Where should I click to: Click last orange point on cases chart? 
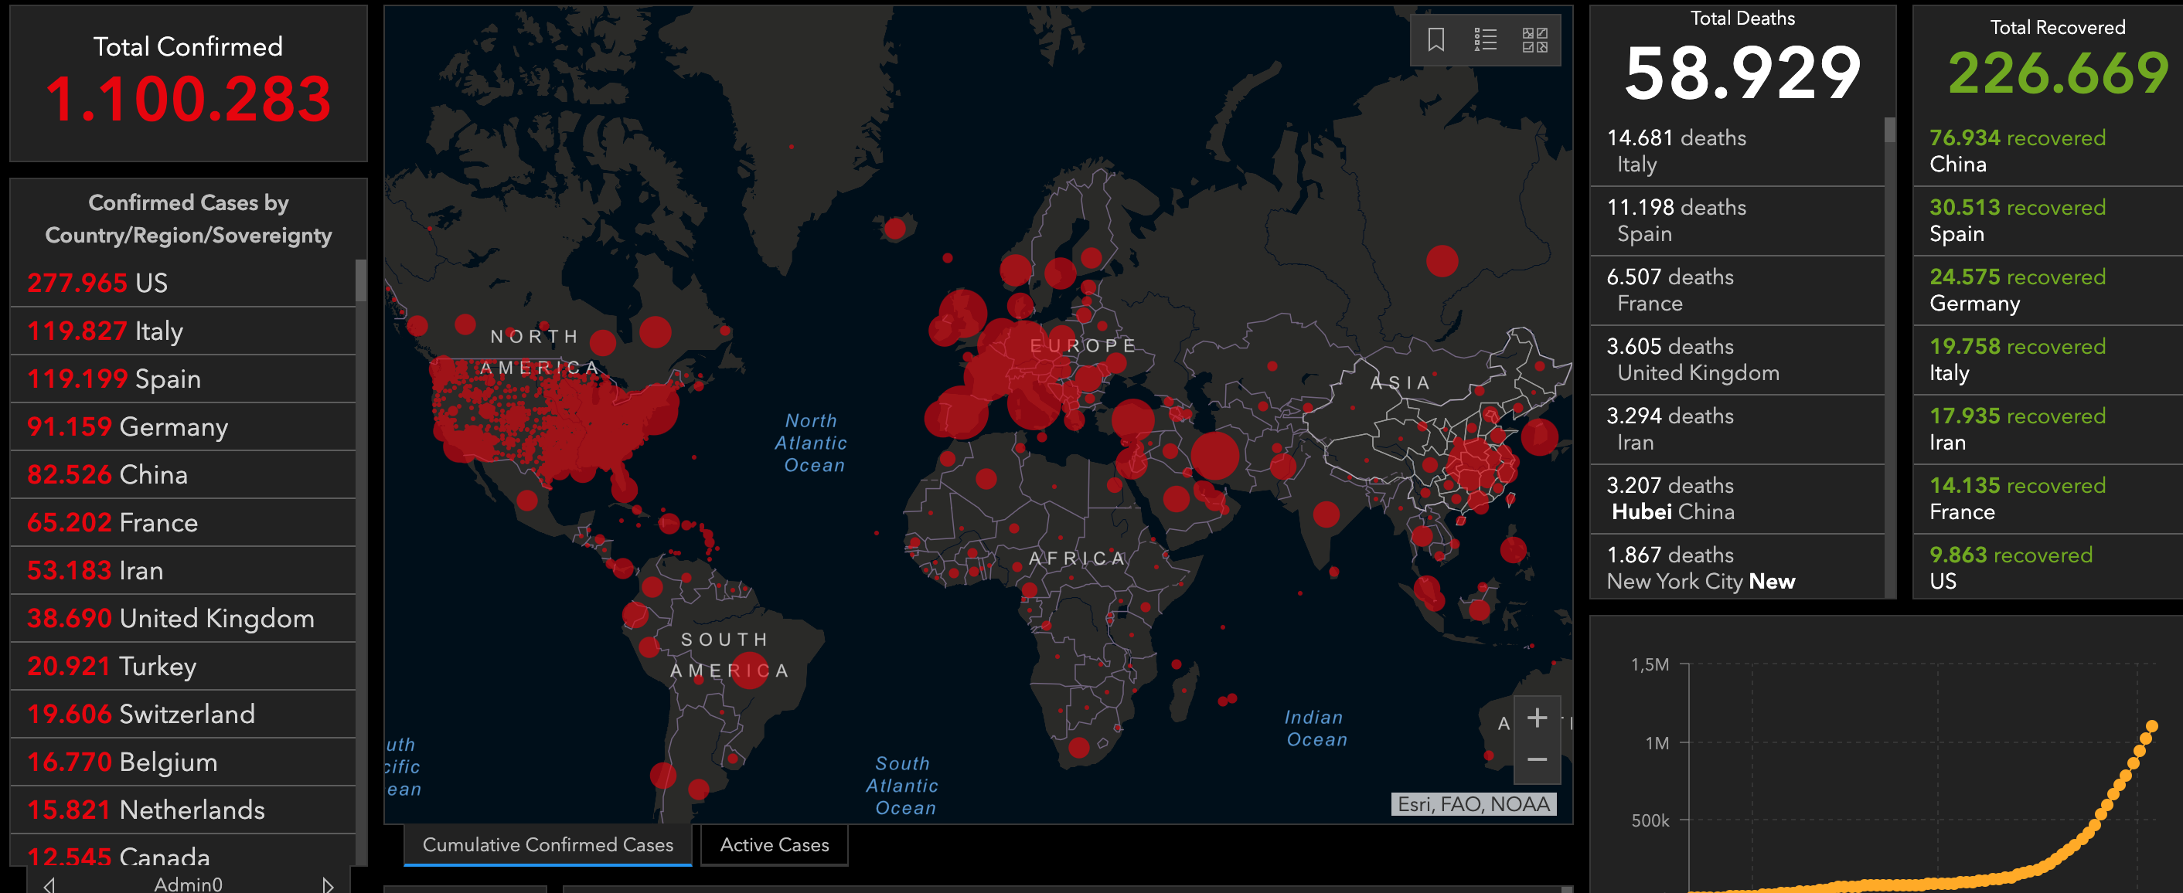pos(2151,726)
